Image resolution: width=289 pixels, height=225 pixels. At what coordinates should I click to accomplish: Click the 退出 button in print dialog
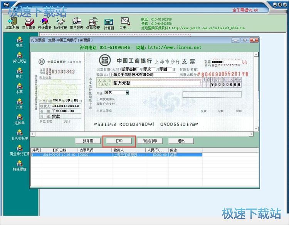click(x=181, y=141)
